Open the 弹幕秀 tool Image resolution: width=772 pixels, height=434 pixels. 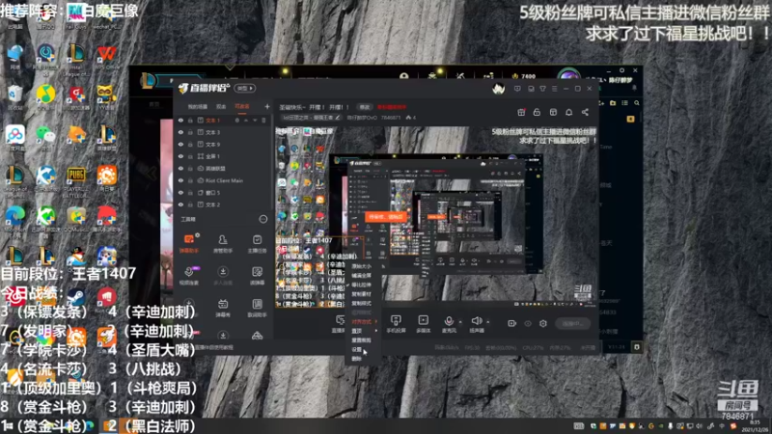[223, 308]
